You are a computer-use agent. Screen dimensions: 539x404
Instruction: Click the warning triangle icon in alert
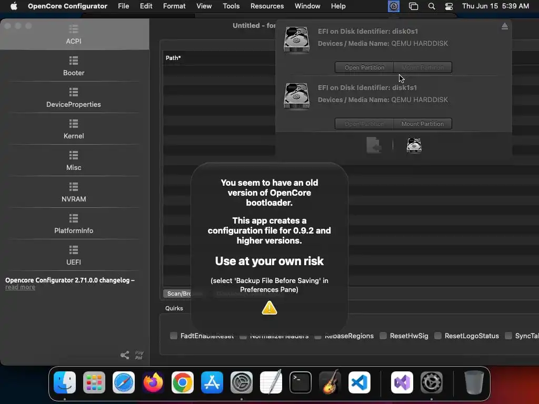[x=269, y=308]
